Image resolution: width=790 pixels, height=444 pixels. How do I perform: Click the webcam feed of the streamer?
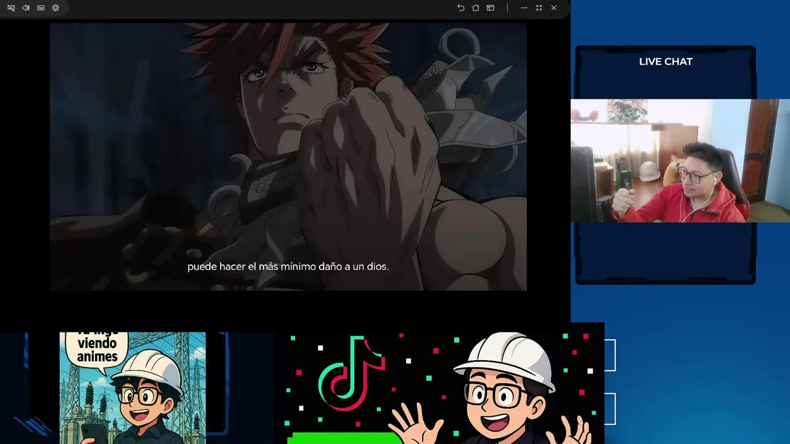pos(680,160)
